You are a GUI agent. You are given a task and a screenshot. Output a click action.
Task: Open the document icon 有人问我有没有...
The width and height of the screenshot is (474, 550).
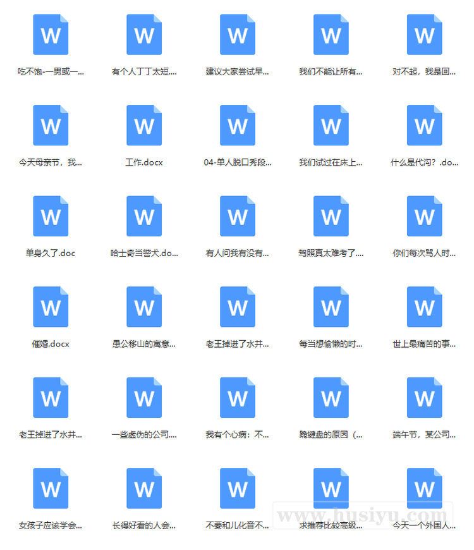pyautogui.click(x=238, y=216)
